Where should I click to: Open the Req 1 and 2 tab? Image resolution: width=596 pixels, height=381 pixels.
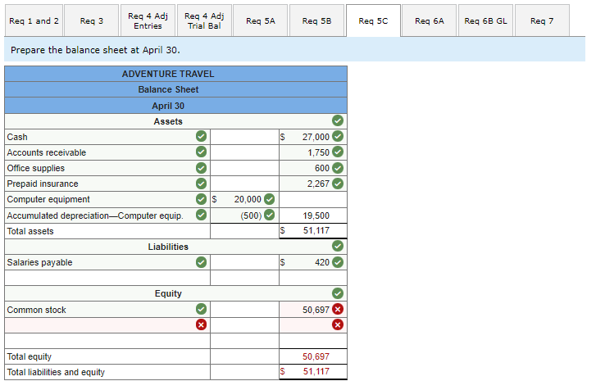pos(34,20)
